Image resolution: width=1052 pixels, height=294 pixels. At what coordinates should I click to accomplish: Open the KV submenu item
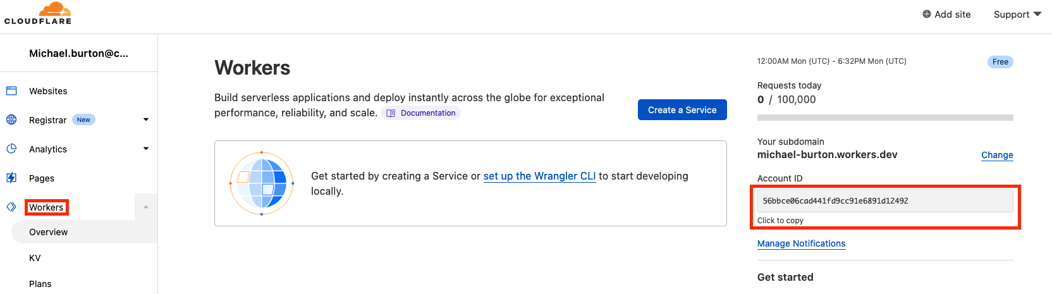(35, 258)
